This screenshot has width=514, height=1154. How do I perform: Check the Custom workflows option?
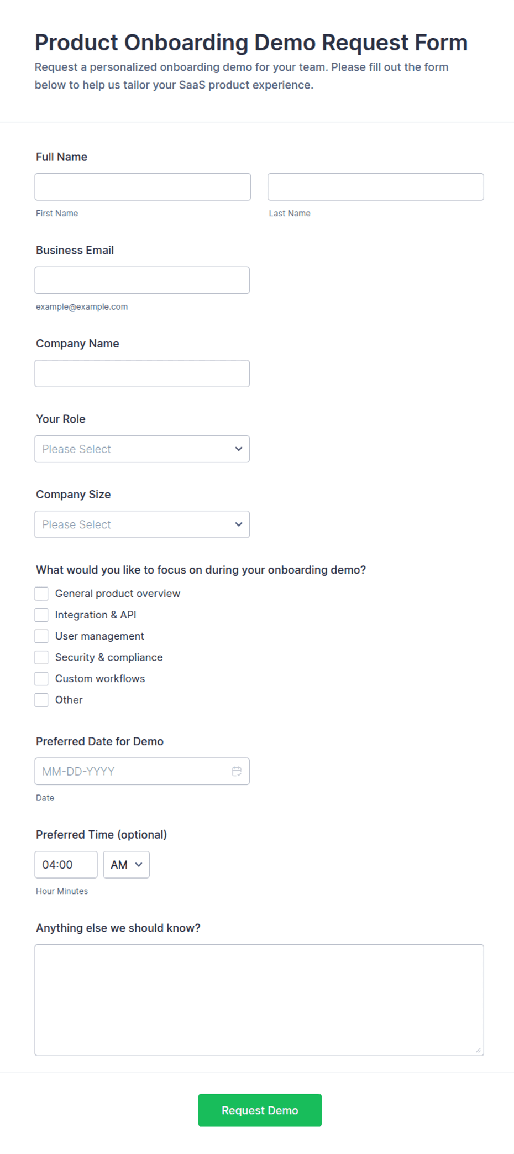coord(41,679)
